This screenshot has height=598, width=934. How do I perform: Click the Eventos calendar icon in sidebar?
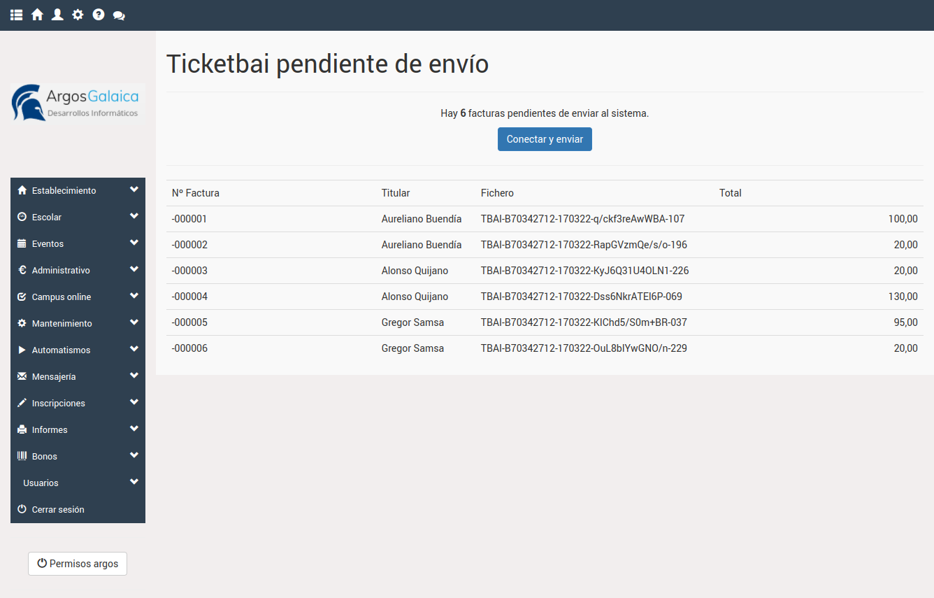[22, 243]
